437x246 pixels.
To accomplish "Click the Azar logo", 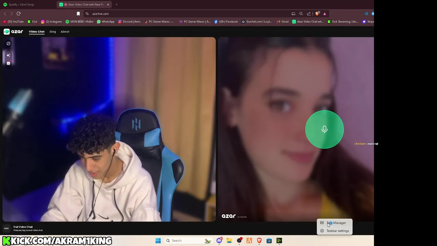I will click(x=13, y=31).
